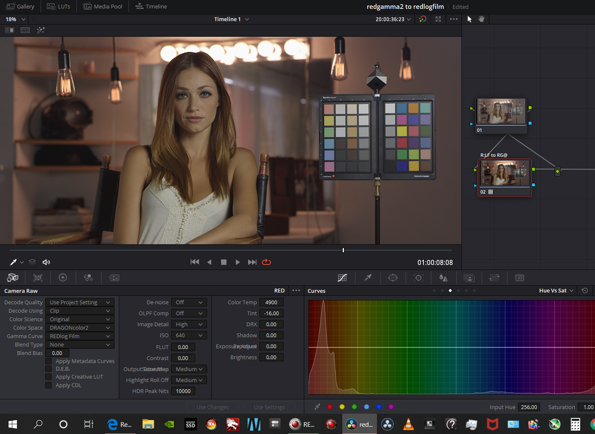Expand the ISO dropdown
Image resolution: width=595 pixels, height=434 pixels.
tap(189, 335)
